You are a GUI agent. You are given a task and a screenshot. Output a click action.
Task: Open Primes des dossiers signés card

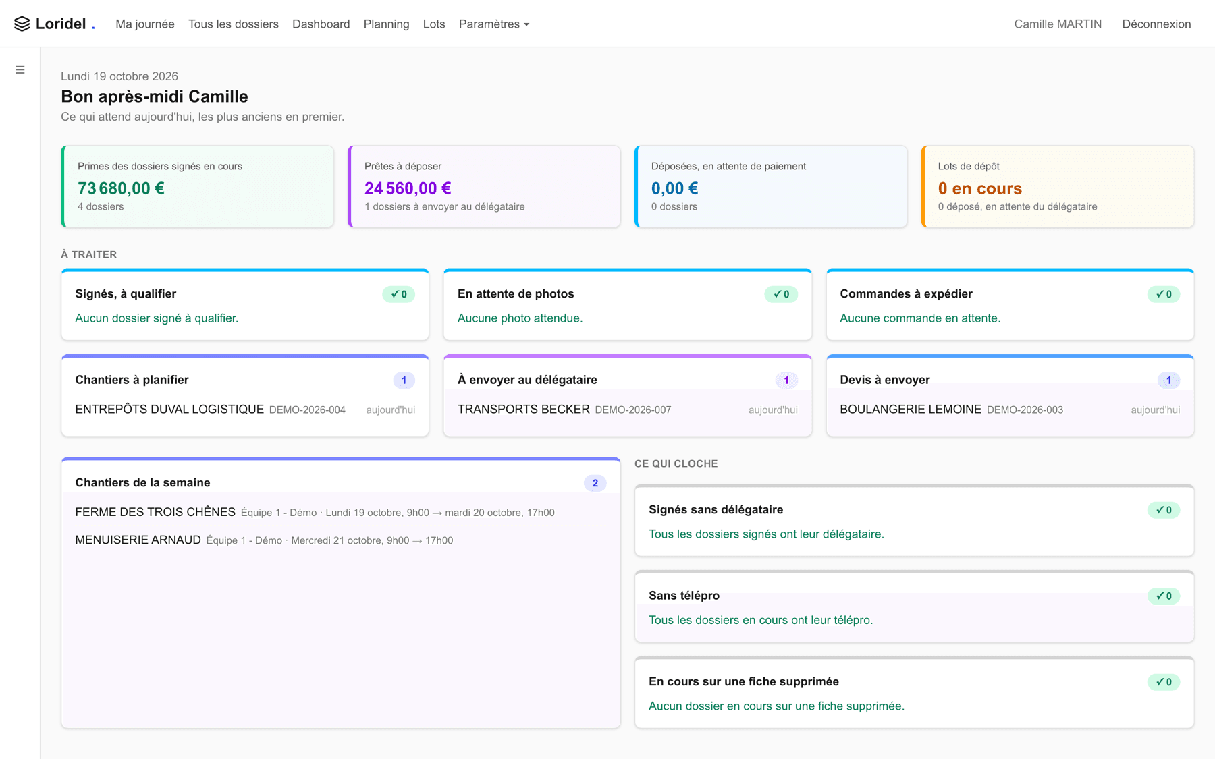pos(198,186)
